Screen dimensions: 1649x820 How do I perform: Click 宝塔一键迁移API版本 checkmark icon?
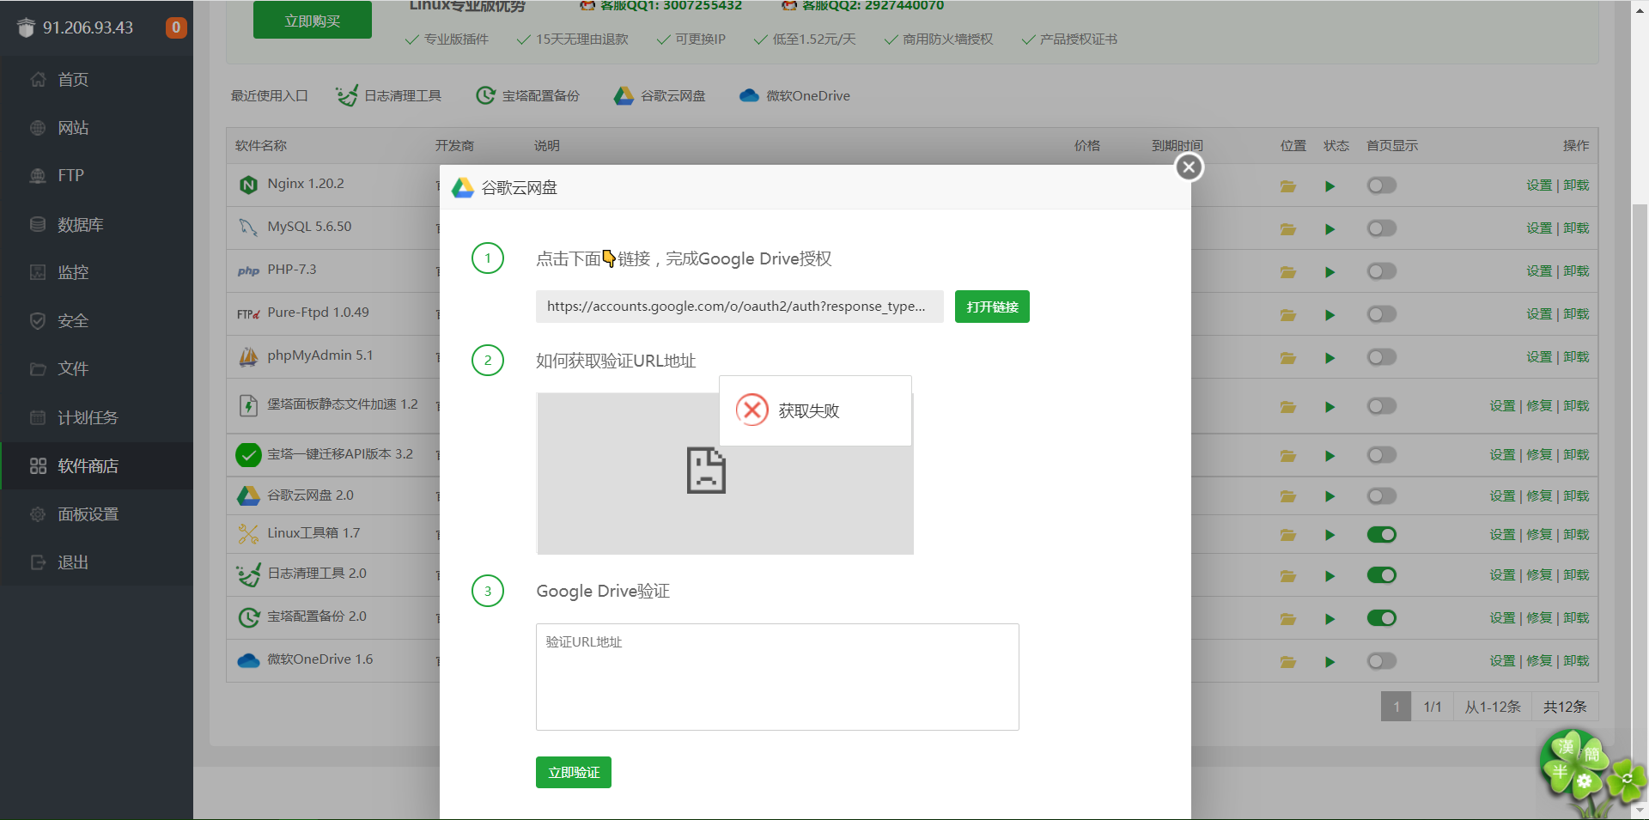click(x=248, y=454)
